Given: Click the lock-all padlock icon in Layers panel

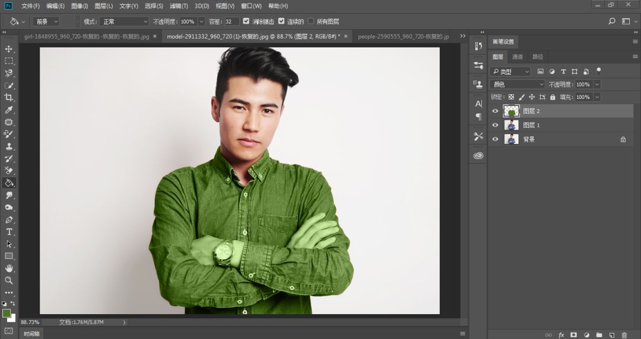Looking at the screenshot, I should [553, 97].
